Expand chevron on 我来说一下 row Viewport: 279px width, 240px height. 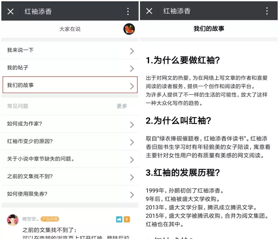click(132, 51)
